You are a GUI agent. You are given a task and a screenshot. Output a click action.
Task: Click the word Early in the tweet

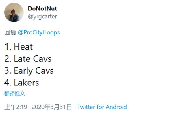pos(23,71)
